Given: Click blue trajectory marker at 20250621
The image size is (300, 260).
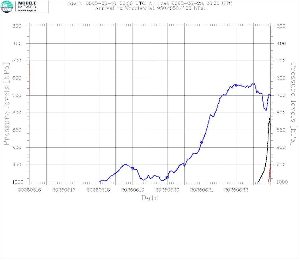Looking at the screenshot, I should [x=202, y=142].
